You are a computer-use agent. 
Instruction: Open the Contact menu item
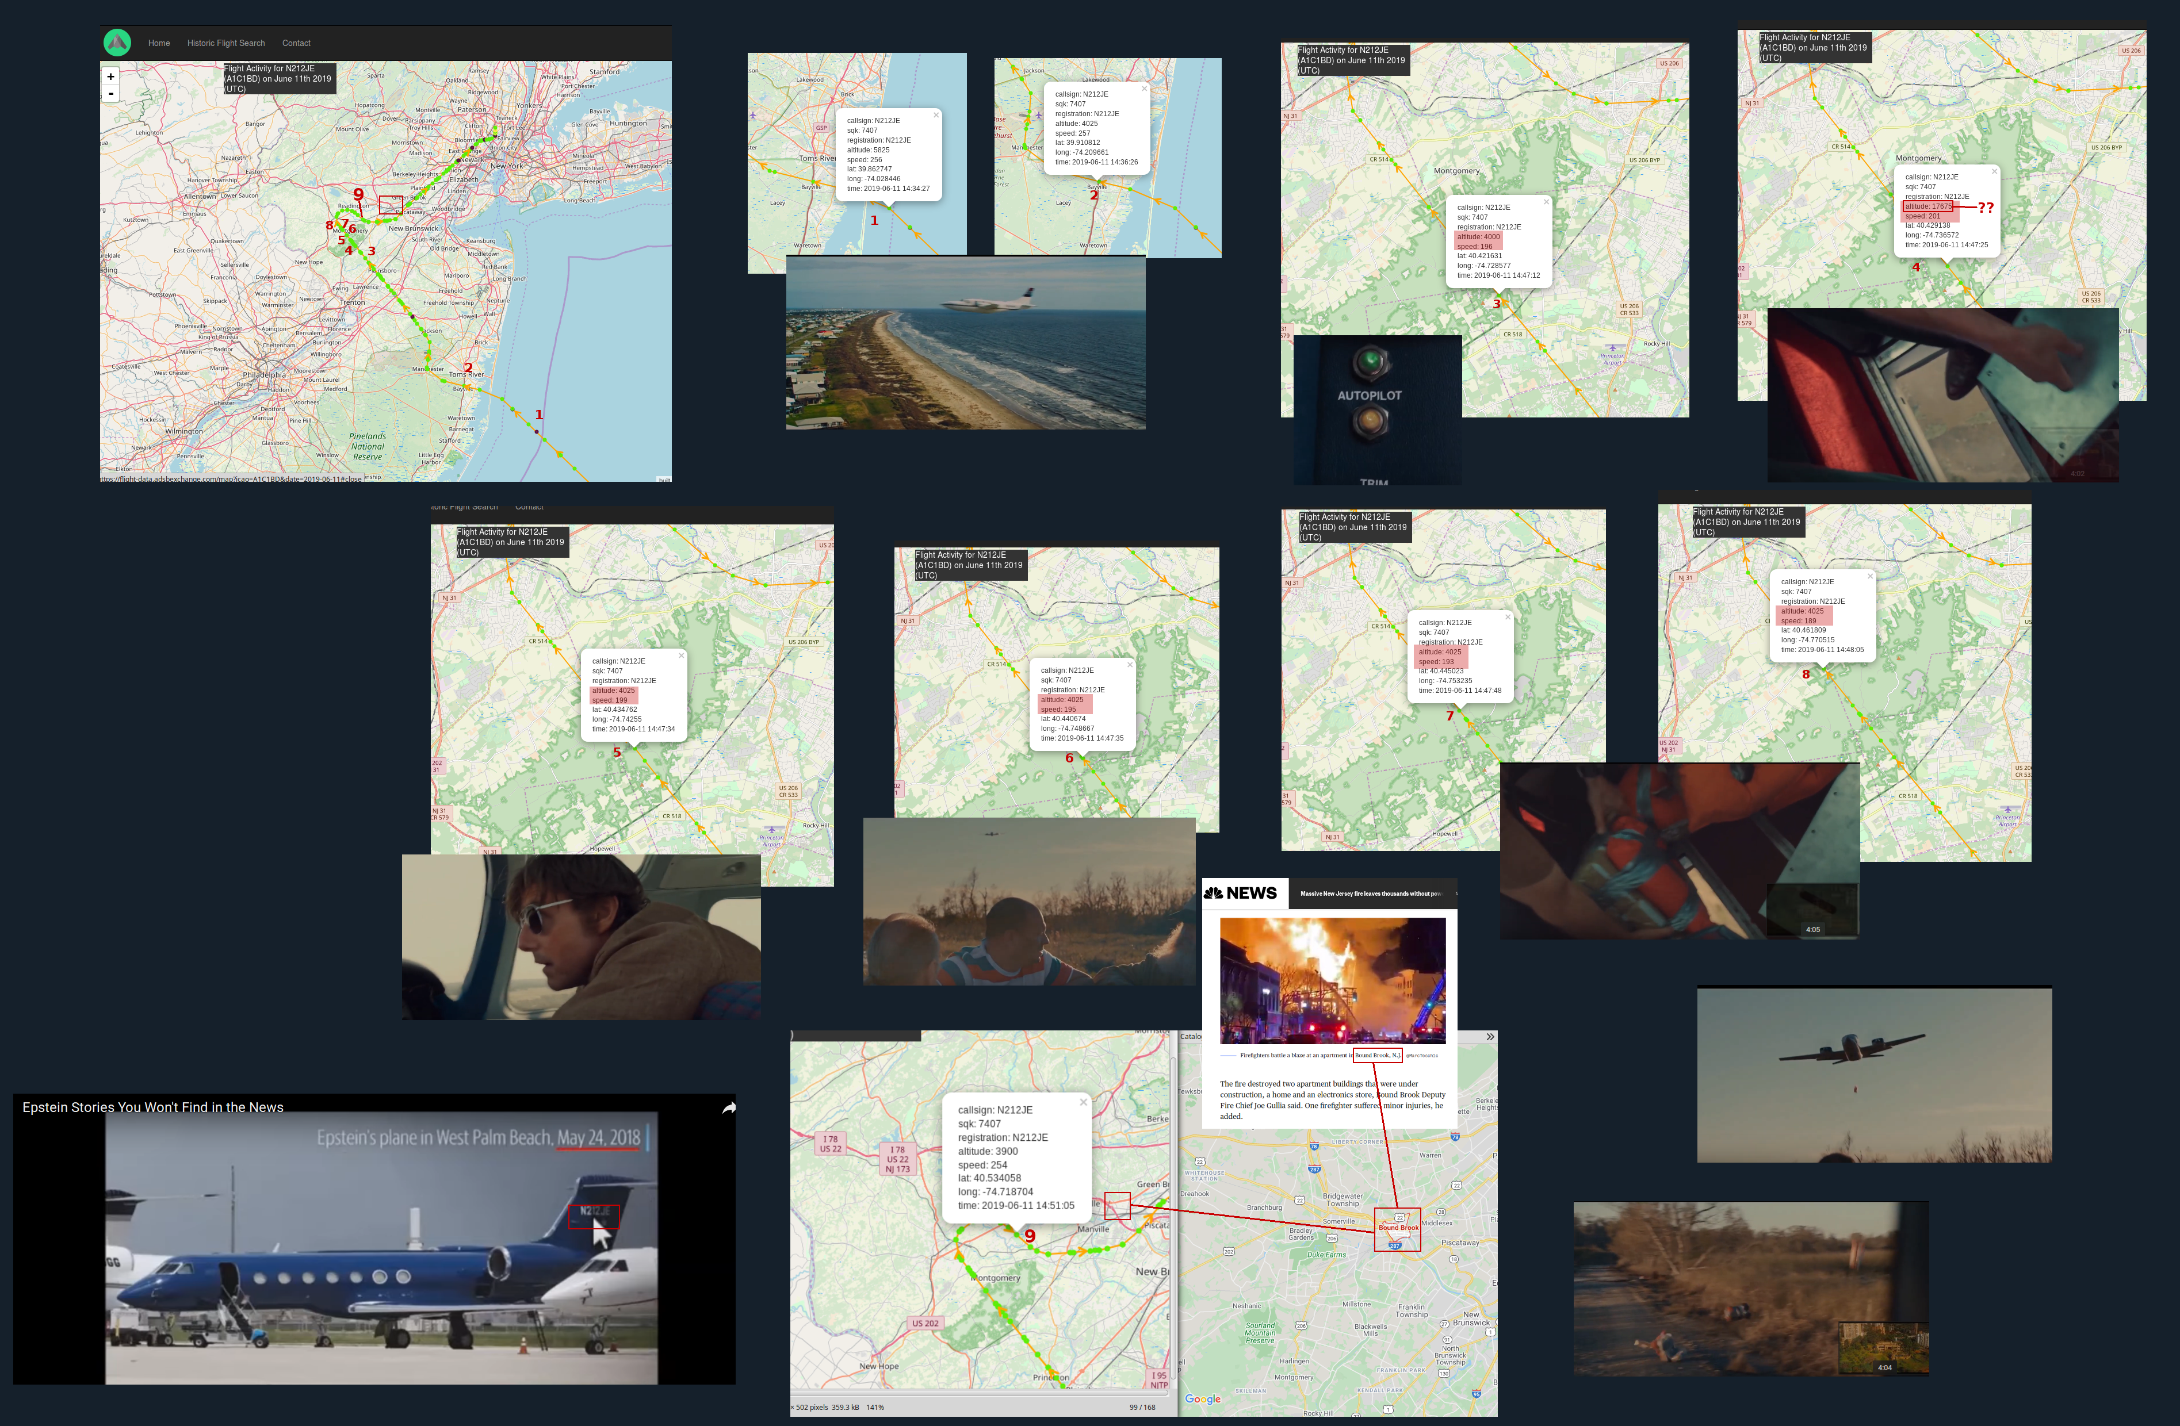[x=296, y=43]
